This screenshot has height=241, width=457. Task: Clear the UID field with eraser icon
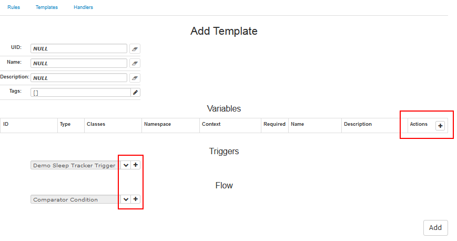[135, 48]
